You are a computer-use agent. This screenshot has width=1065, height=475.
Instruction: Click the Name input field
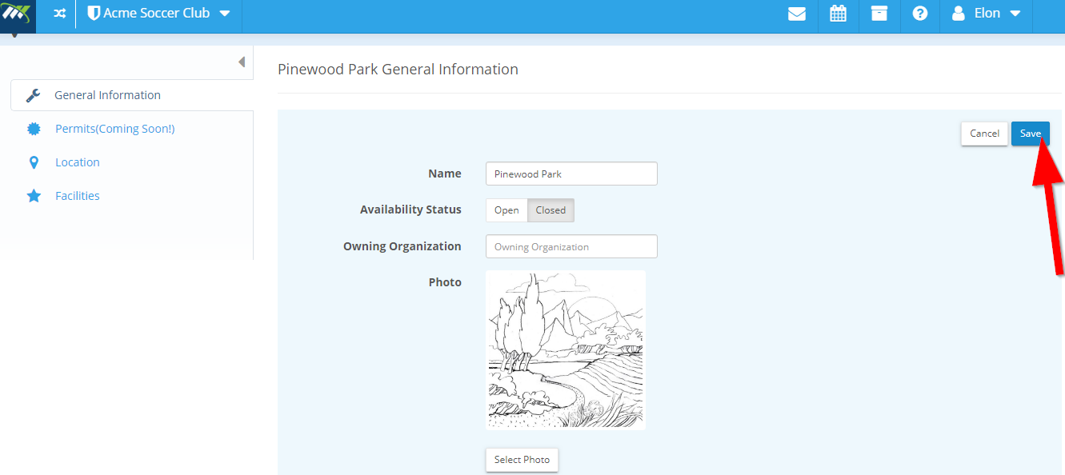571,174
